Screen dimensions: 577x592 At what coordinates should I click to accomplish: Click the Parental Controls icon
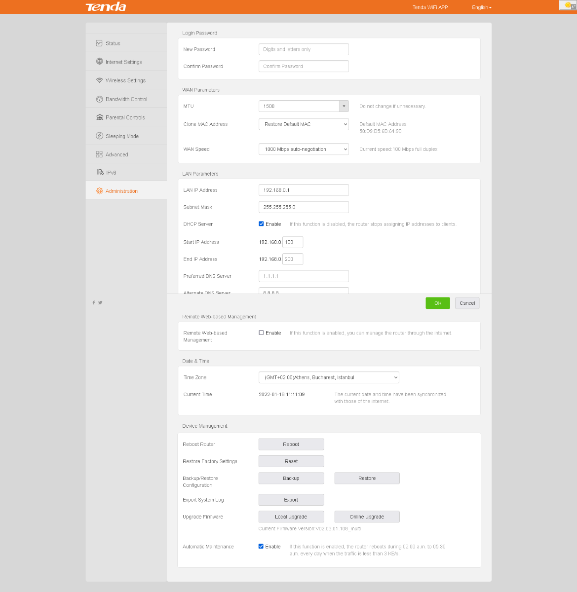click(99, 117)
